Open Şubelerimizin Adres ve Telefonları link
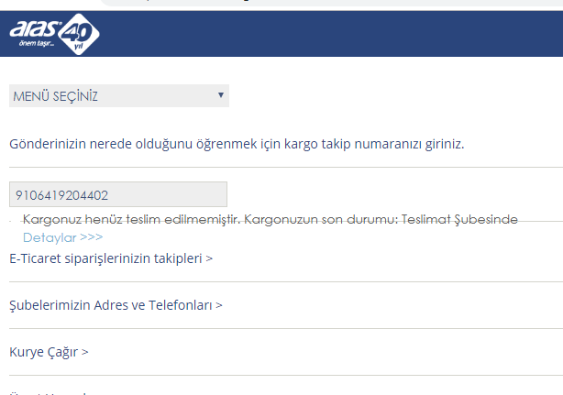 (x=116, y=305)
